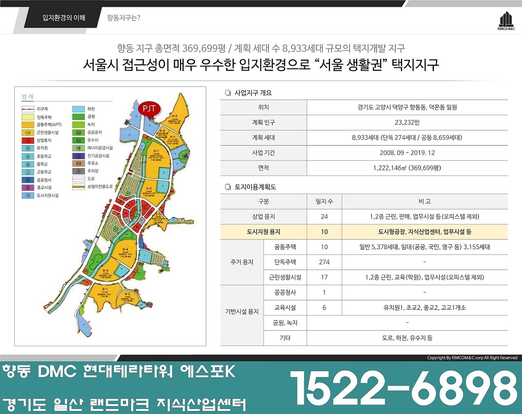Screen dimensions: 522x414
Task: Click the highlighted 도시지원 용지 cell
Action: (263, 232)
